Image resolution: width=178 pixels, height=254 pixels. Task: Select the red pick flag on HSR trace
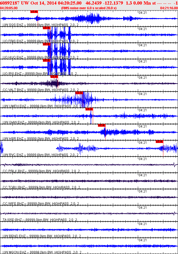coord(101,125)
